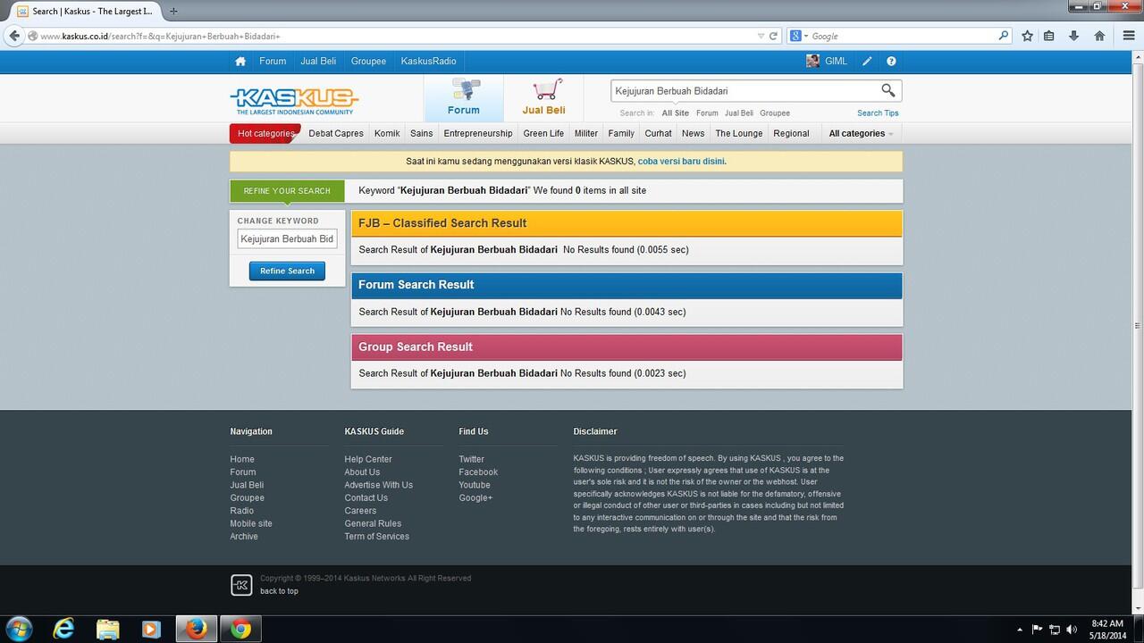Click the Firefox back arrow
1144x643 pixels.
[x=13, y=36]
